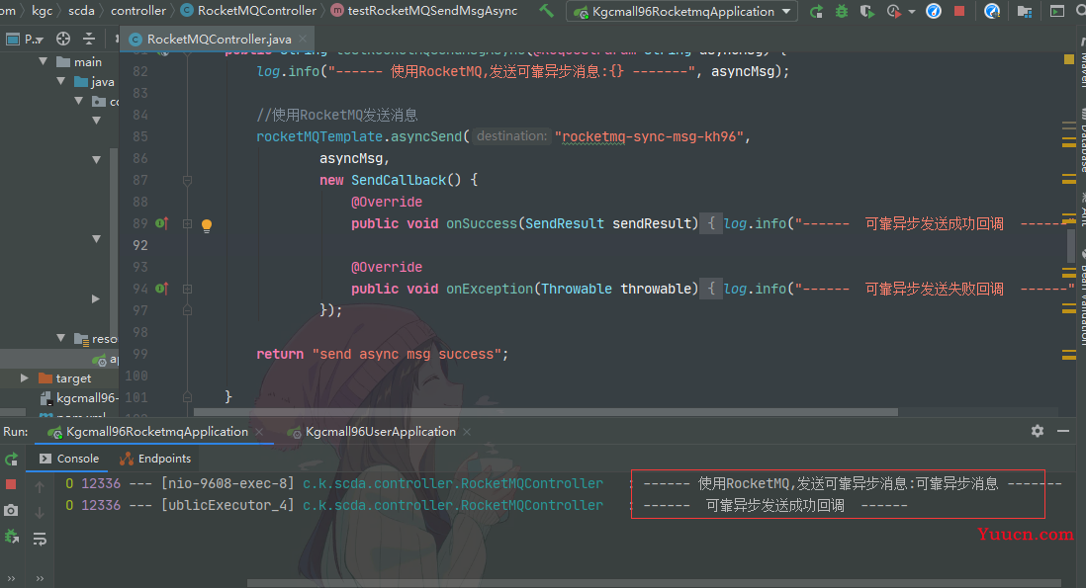Select kgcmall96 file in project tree

click(80, 397)
